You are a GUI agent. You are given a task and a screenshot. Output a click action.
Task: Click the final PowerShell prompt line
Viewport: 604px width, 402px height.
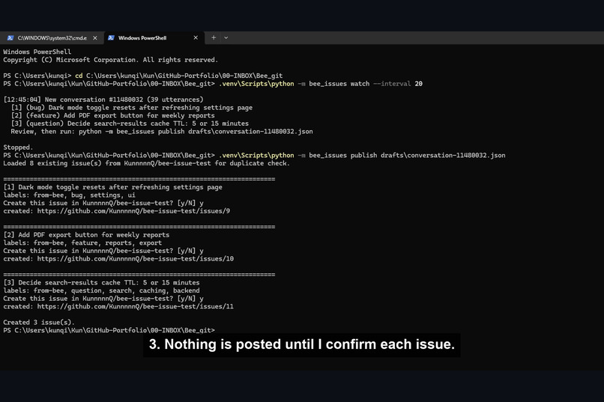pos(109,330)
